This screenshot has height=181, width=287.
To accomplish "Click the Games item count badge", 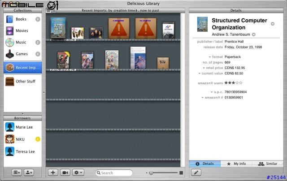I will click(x=38, y=54).
